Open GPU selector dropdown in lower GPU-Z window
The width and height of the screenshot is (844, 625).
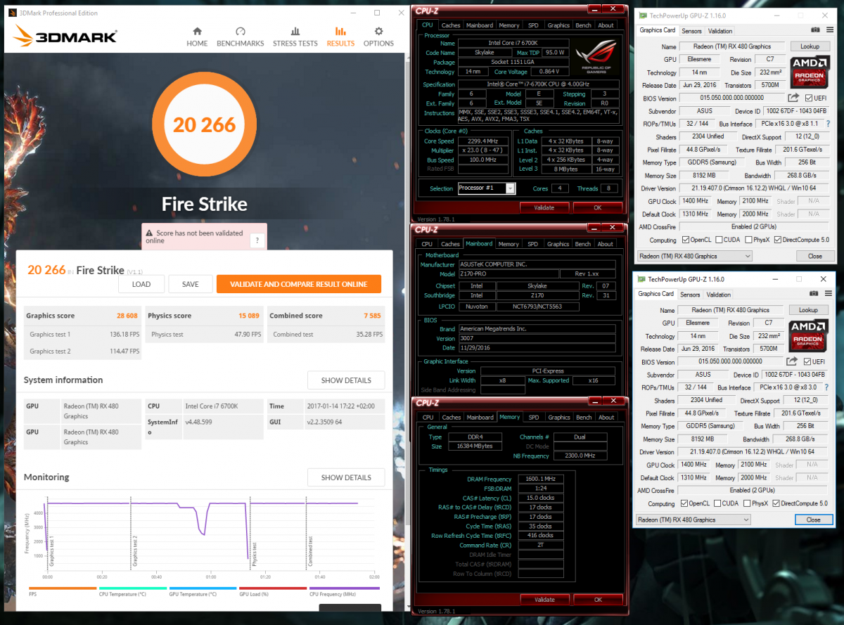click(693, 520)
